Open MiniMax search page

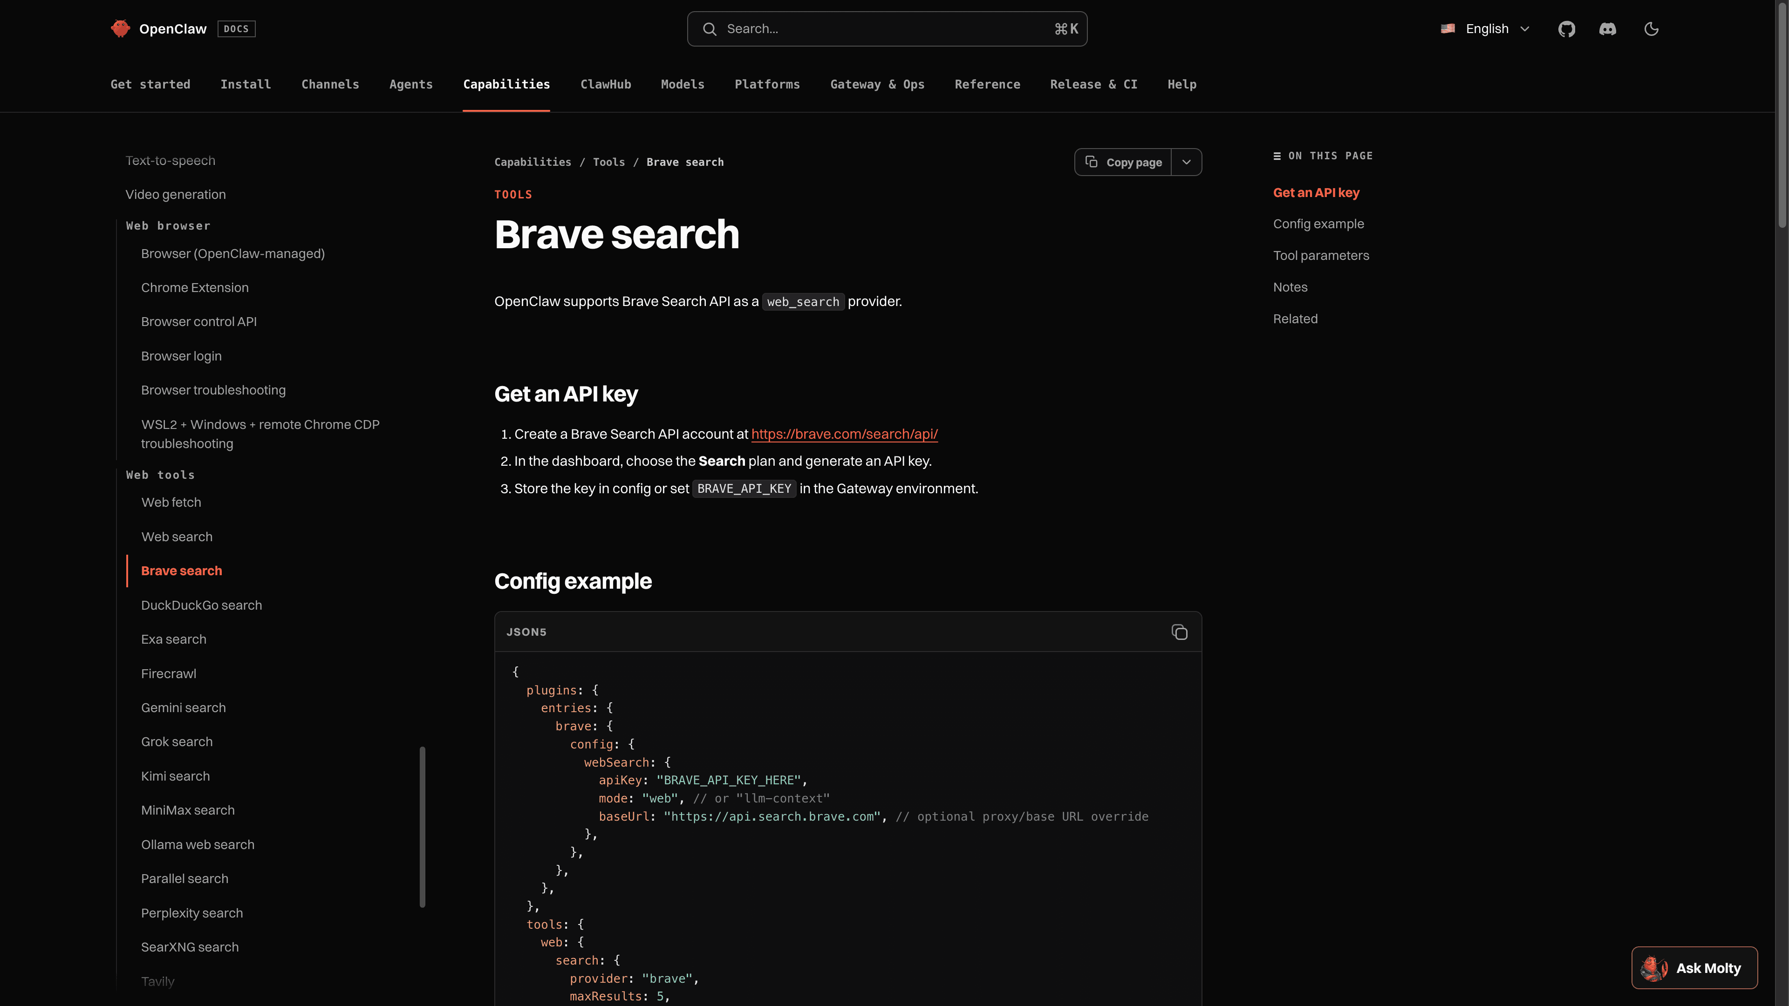click(x=187, y=810)
